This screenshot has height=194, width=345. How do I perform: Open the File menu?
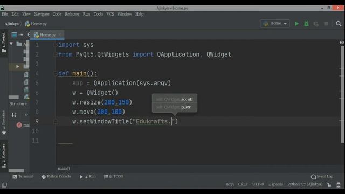(x=5, y=14)
